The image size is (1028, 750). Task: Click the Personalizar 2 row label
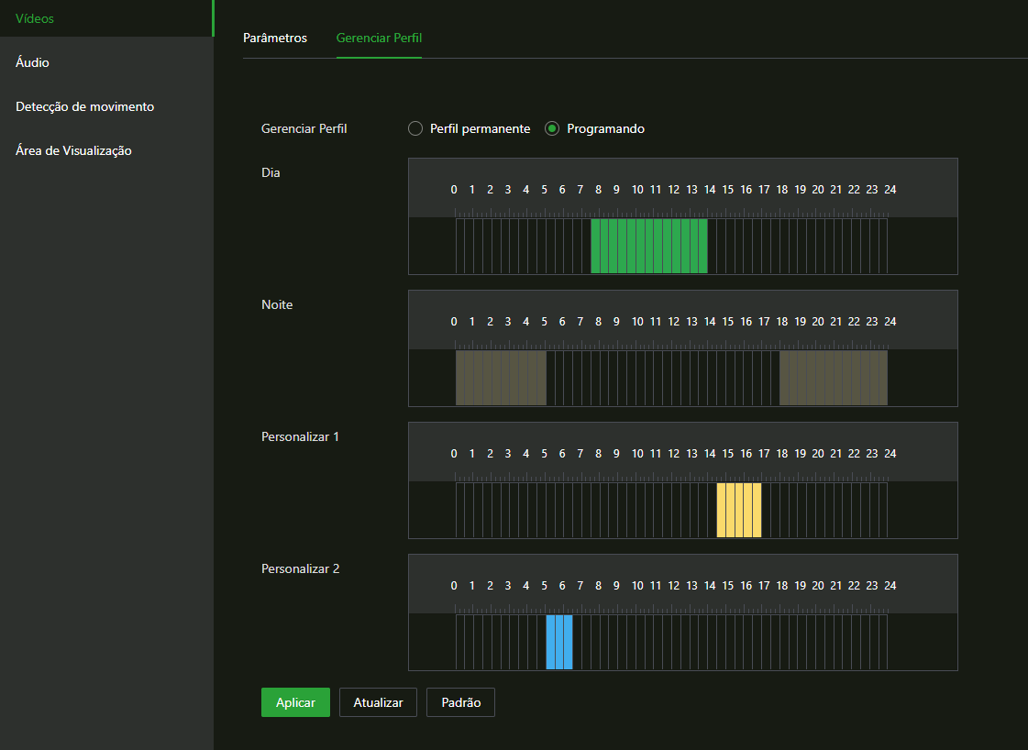(x=300, y=569)
